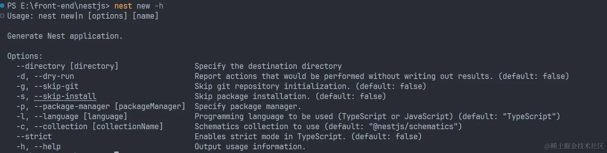Viewport: 607px width, 153px height.
Task: Click the --skip-git option flag
Action: pyautogui.click(x=56, y=86)
